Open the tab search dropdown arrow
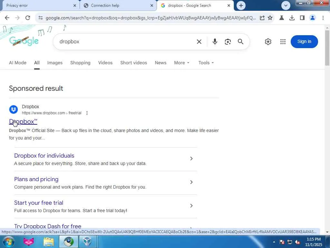330x248 pixels. 286,5
